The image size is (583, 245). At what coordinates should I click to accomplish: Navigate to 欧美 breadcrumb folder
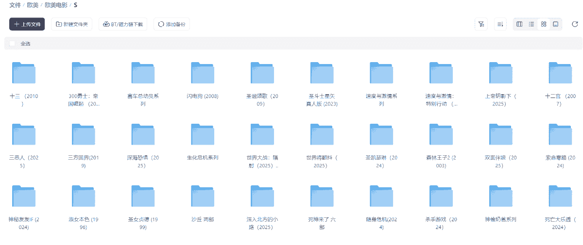tap(33, 5)
